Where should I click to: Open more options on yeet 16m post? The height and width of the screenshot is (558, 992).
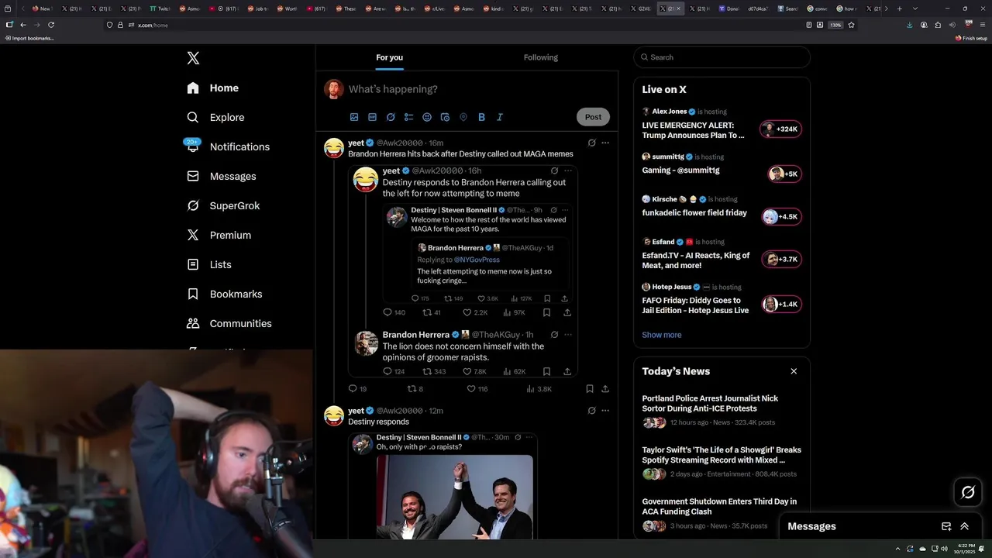605,143
